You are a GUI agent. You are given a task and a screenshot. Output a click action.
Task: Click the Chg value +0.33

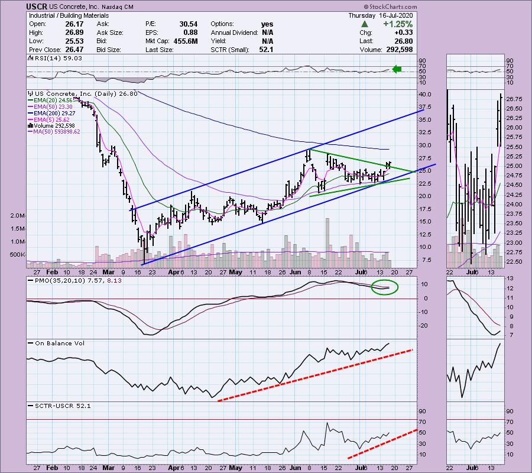point(403,33)
